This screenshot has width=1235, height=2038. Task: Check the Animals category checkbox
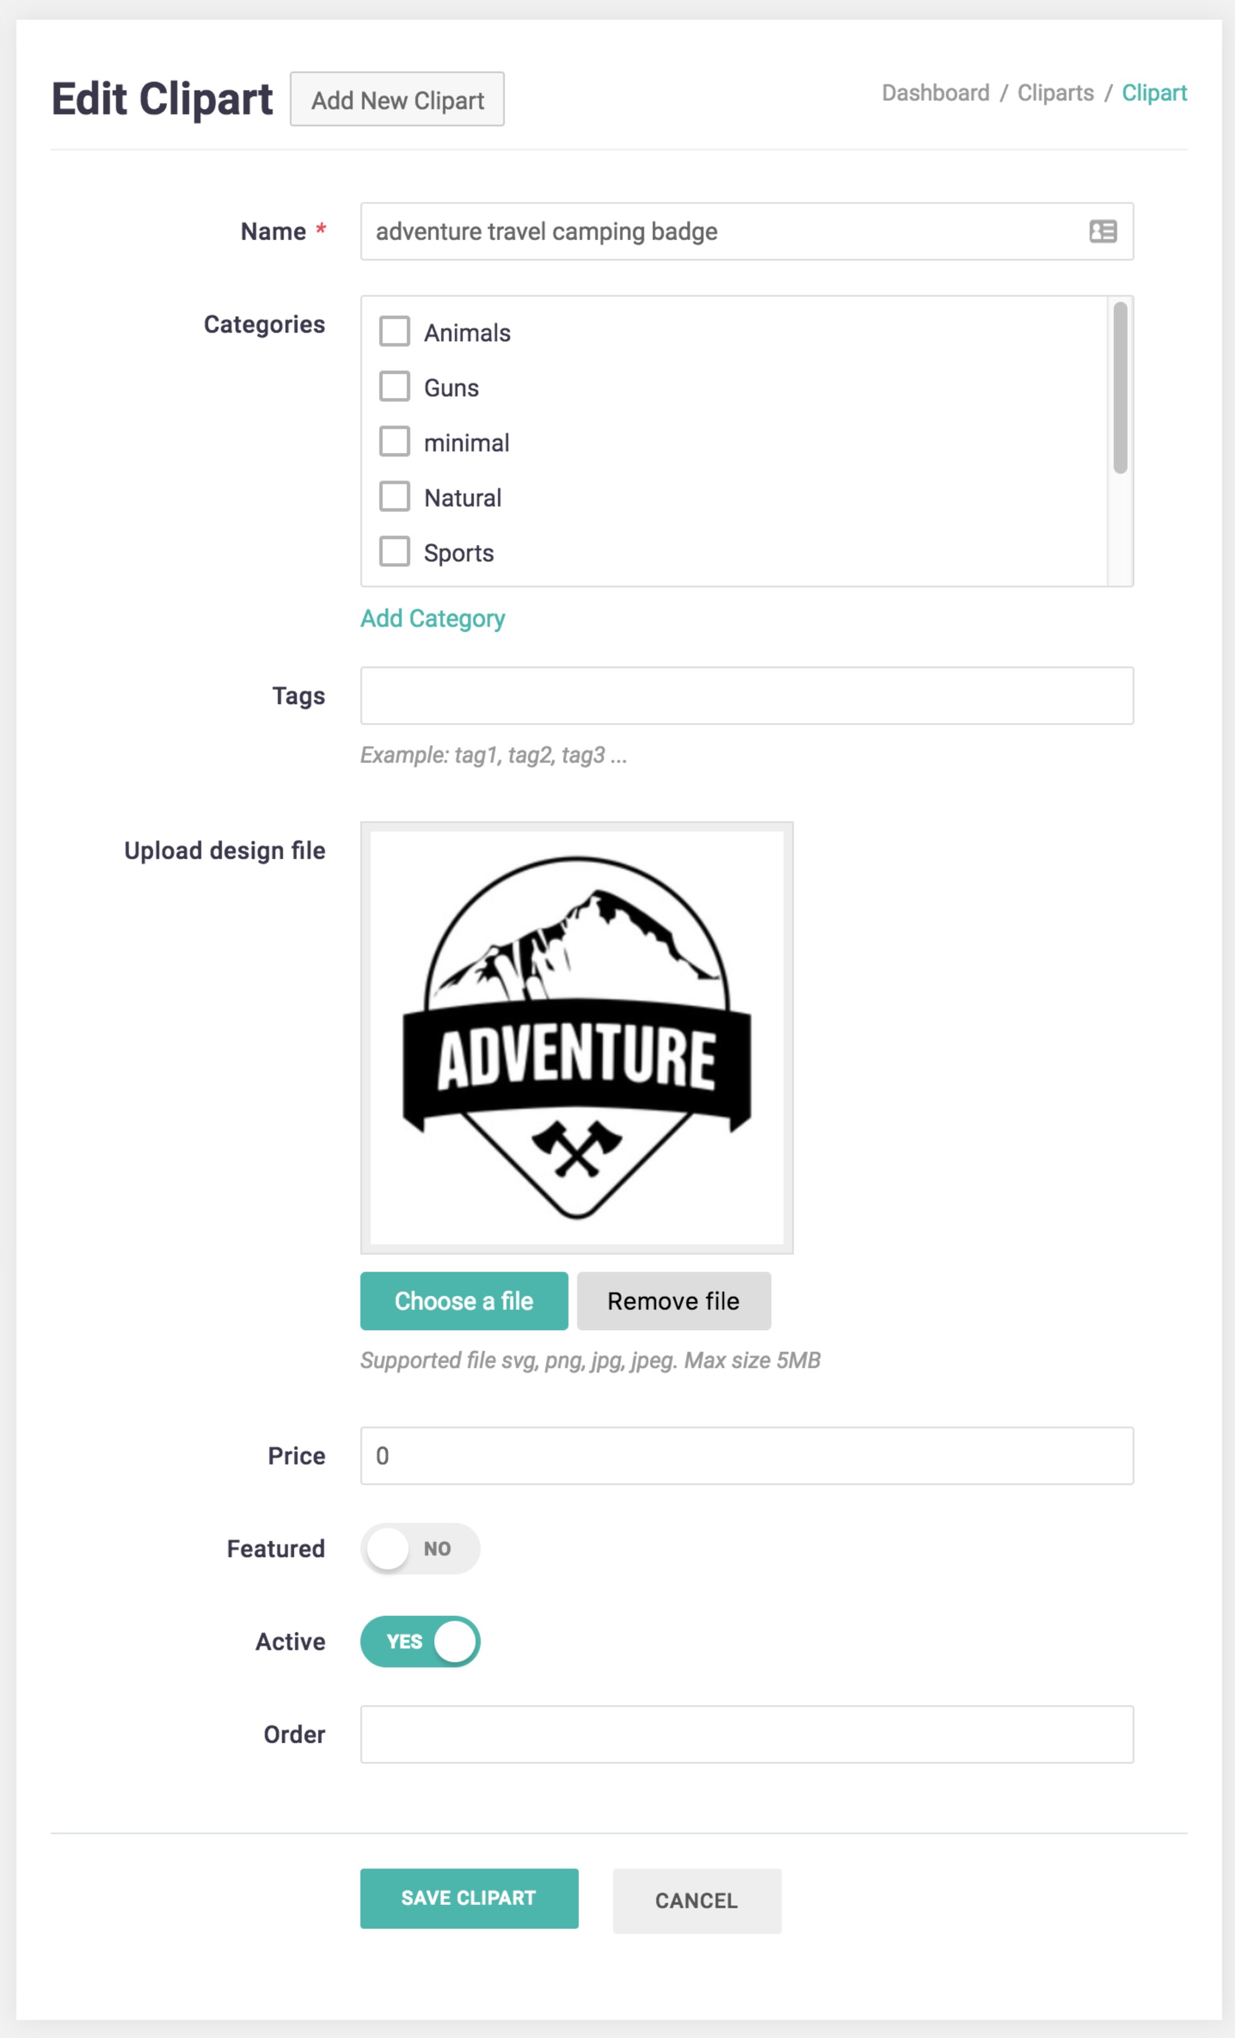[x=394, y=332]
